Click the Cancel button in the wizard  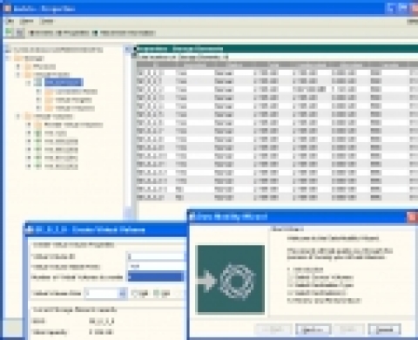pyautogui.click(x=385, y=330)
